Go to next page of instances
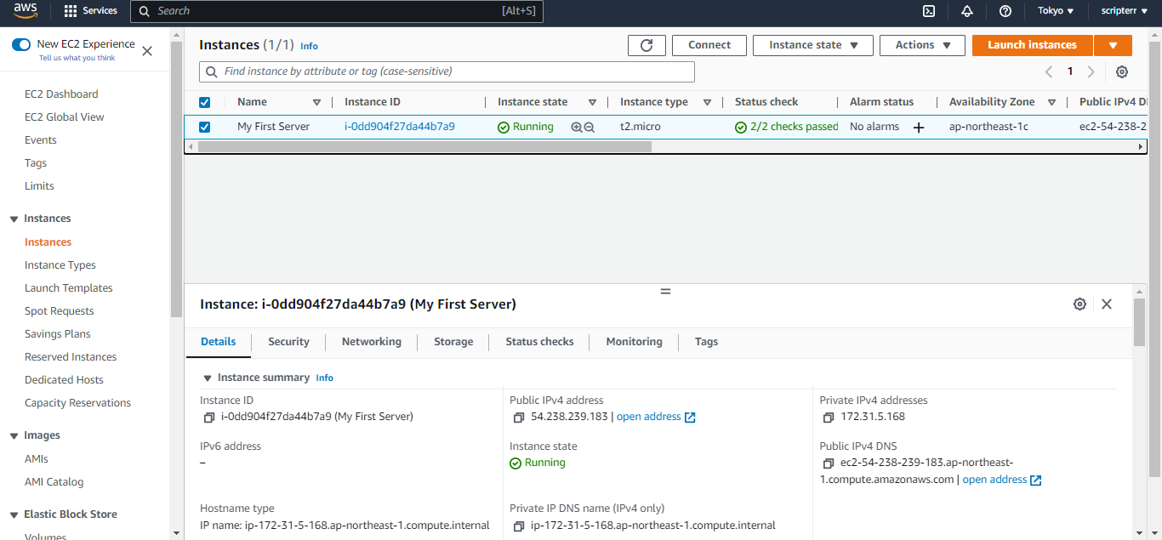This screenshot has width=1162, height=540. (x=1091, y=72)
